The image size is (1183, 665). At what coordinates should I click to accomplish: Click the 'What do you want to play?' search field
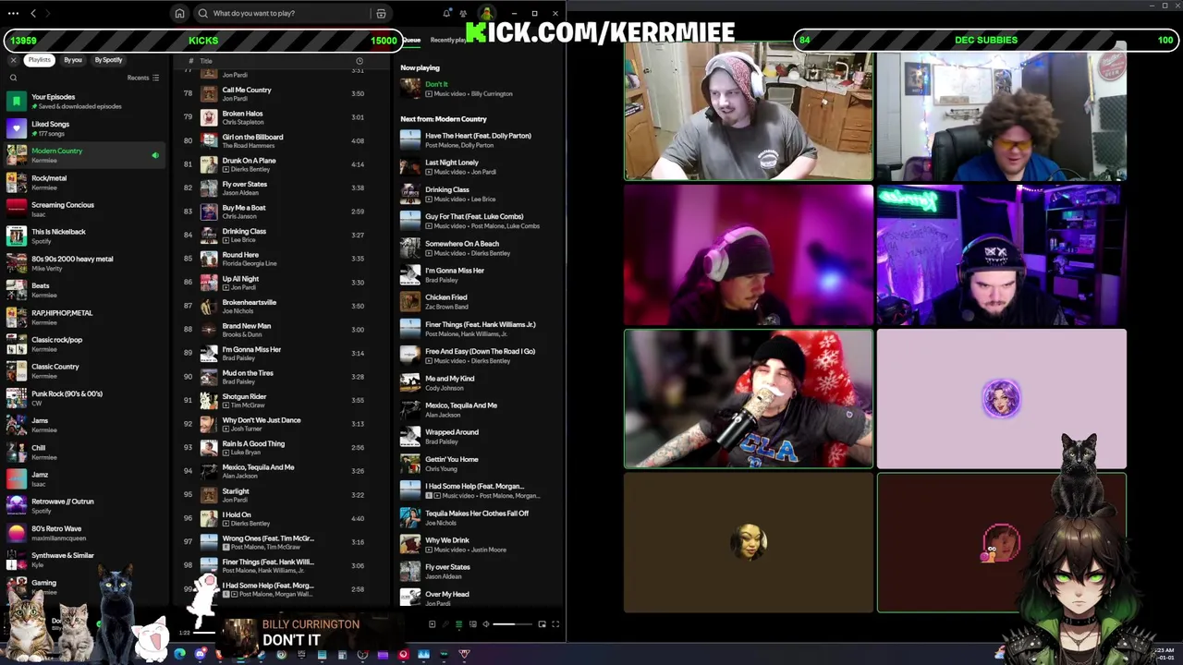[x=291, y=13]
